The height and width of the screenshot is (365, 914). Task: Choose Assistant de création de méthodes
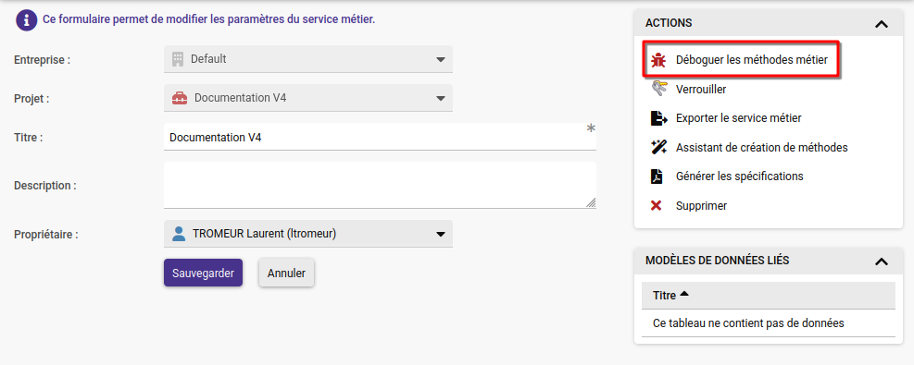tap(762, 147)
